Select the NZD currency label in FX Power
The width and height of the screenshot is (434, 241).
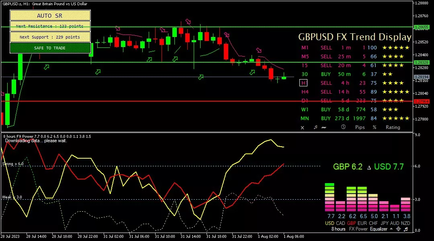point(405,223)
